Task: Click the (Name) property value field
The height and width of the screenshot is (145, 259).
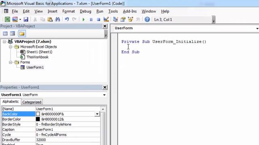Action: click(x=68, y=109)
